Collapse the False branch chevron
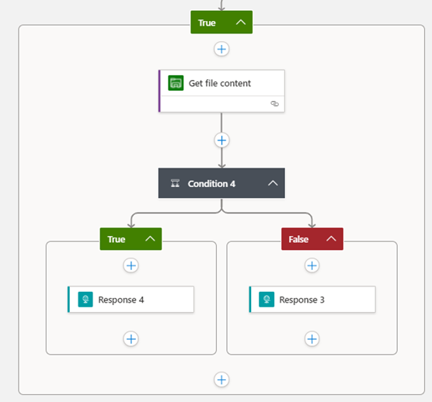 331,238
